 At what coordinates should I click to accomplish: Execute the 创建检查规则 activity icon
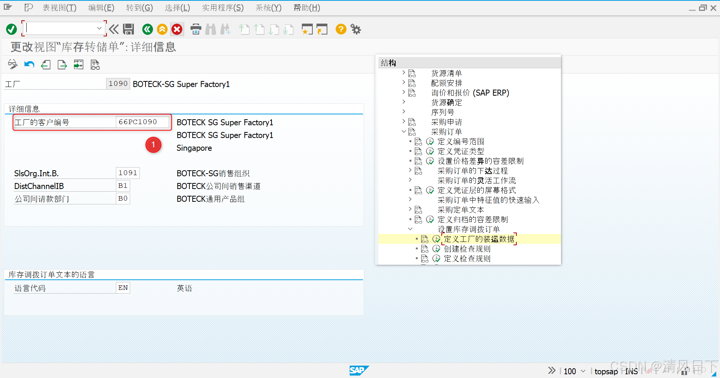click(436, 249)
